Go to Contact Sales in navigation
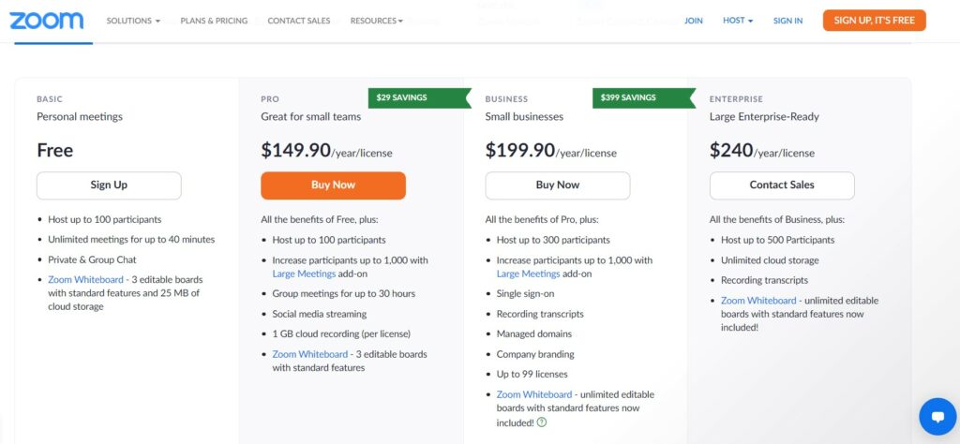The image size is (960, 444). 299,21
